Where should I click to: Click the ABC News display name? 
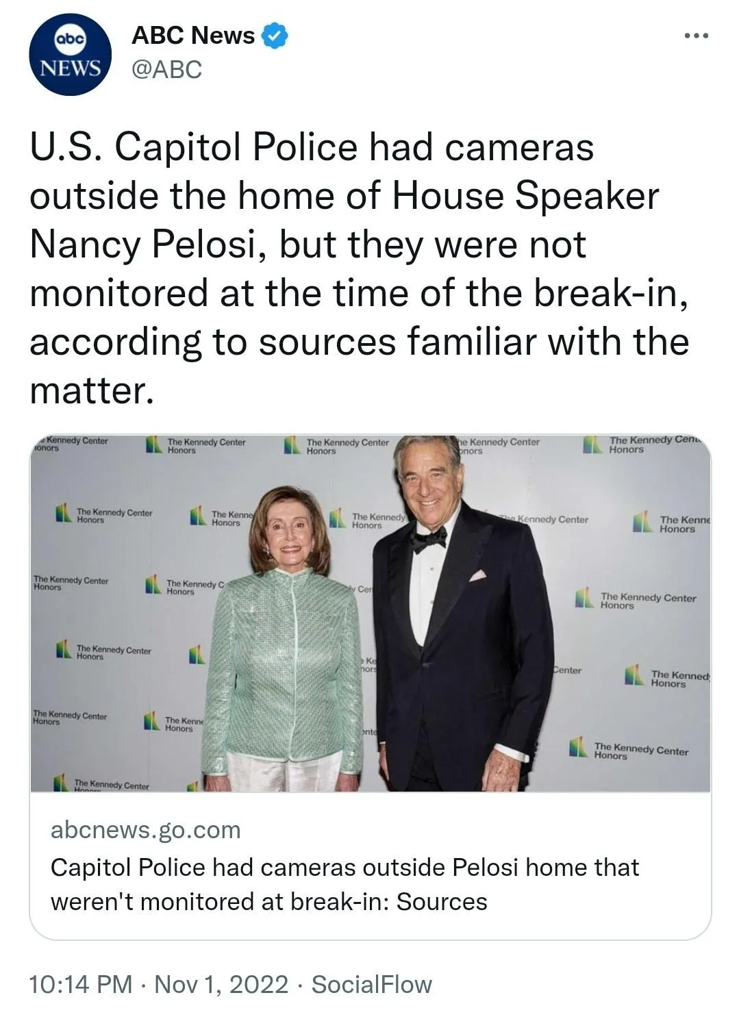tap(193, 36)
